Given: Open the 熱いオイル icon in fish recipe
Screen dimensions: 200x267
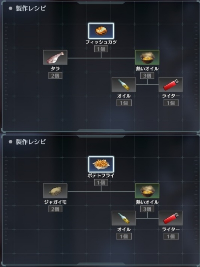Looking at the screenshot, I should [147, 58].
